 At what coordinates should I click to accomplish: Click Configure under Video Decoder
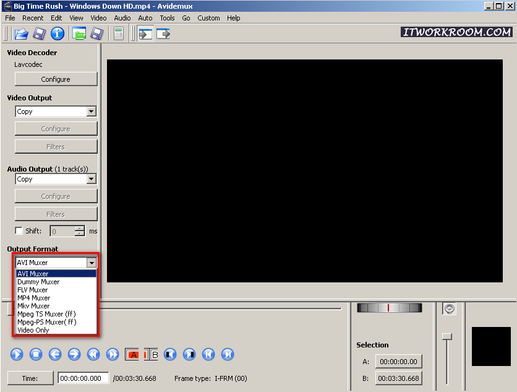tap(56, 79)
